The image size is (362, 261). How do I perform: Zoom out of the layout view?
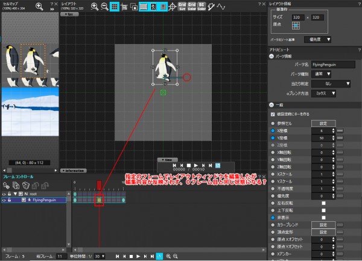[104, 7]
